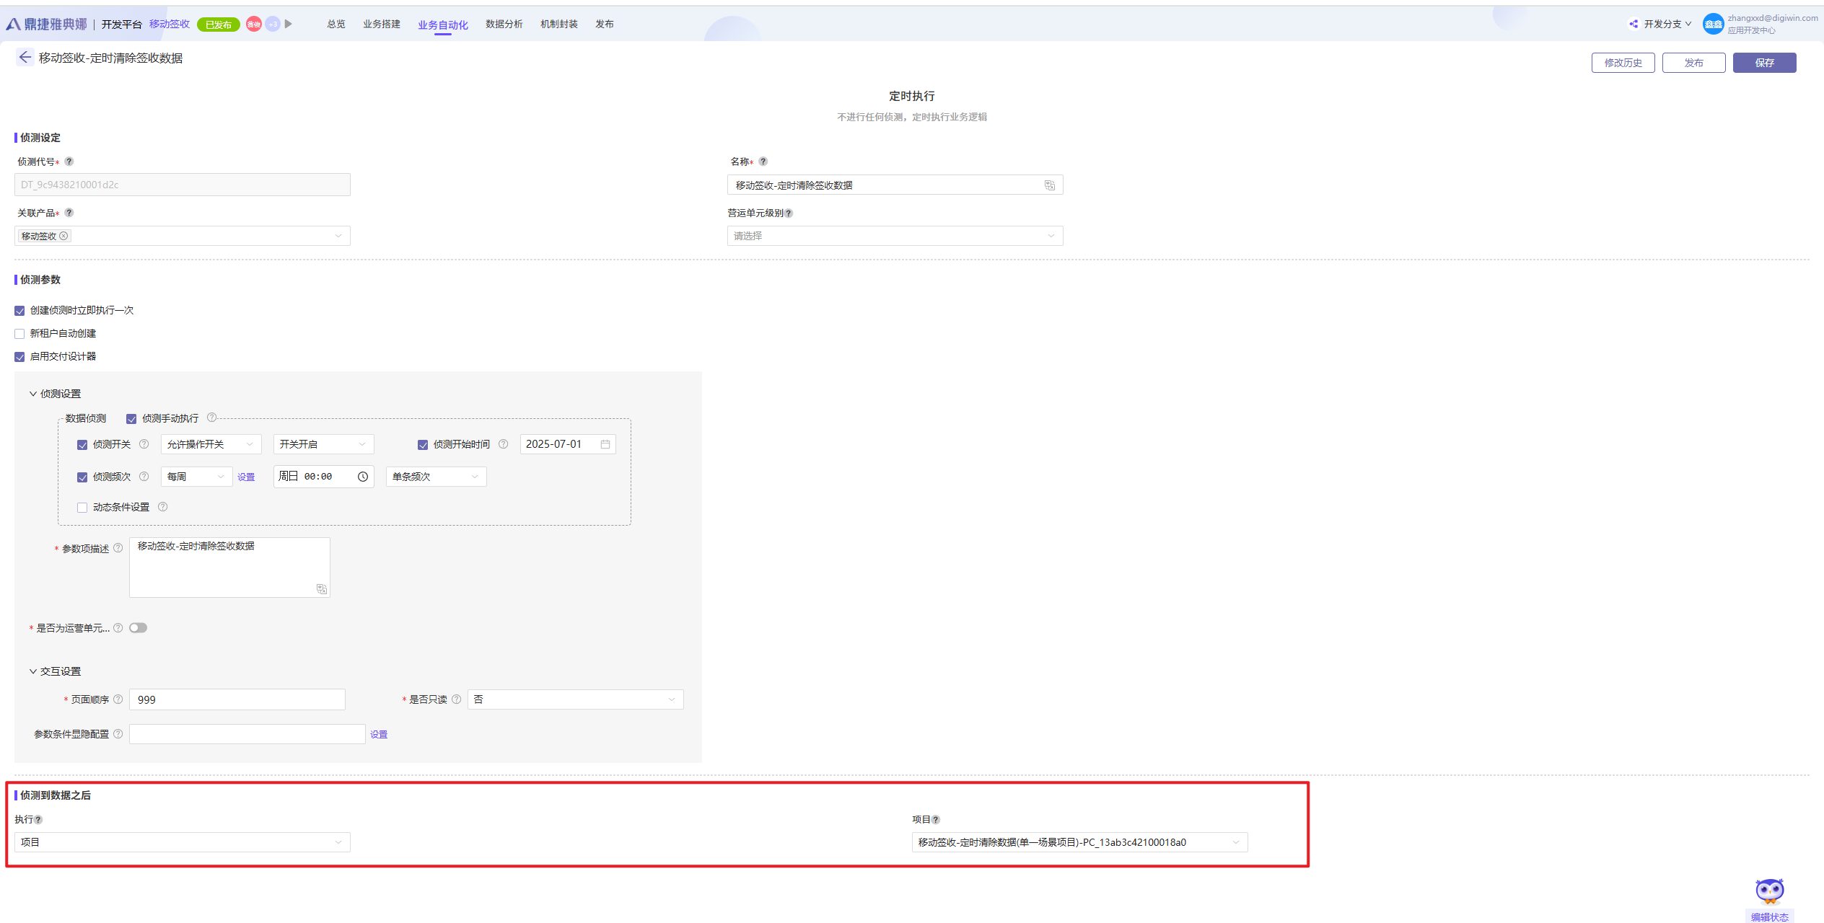Open 单条频次 dropdown
This screenshot has width=1824, height=923.
[436, 477]
